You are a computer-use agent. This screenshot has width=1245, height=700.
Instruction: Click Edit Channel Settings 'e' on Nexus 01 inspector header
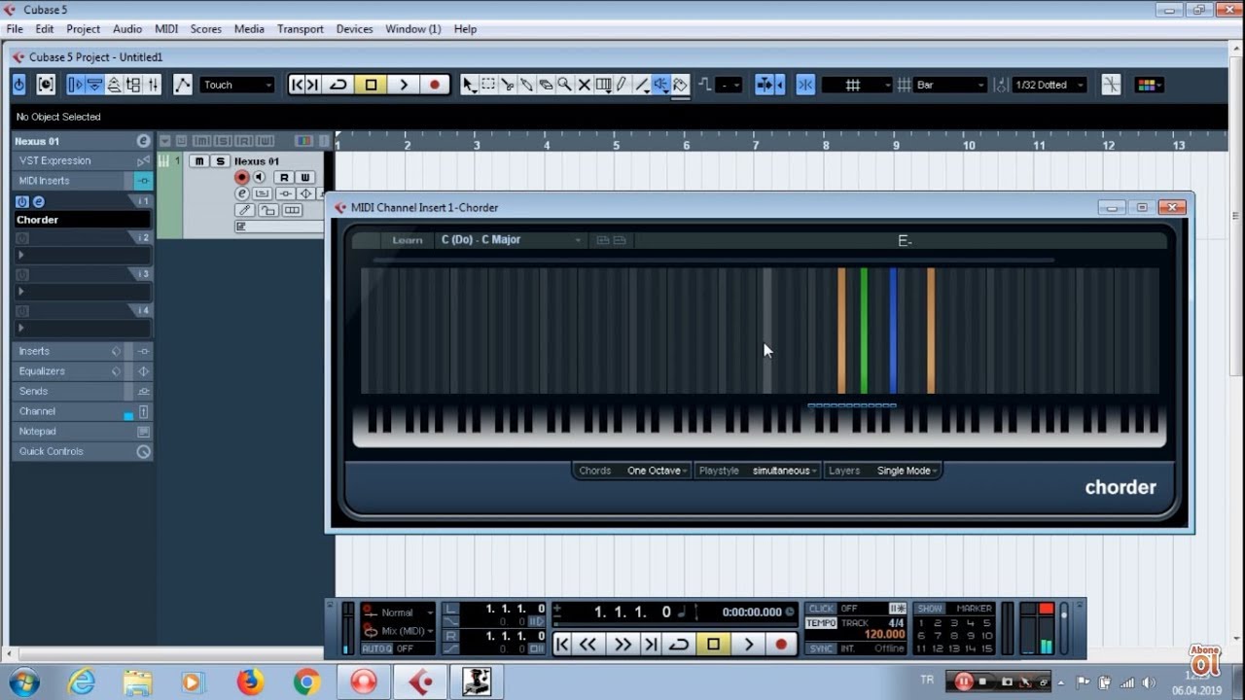point(143,141)
